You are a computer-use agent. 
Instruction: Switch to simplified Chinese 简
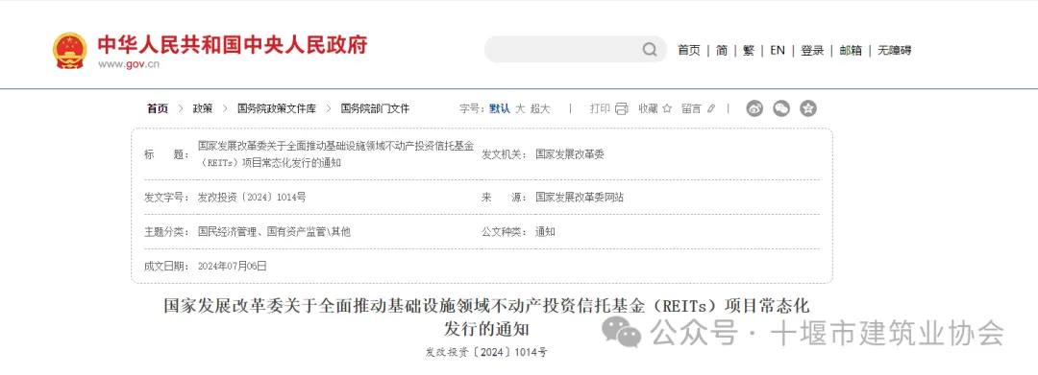722,50
